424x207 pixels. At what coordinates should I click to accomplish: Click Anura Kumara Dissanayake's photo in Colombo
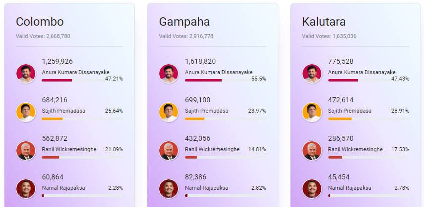(x=25, y=74)
